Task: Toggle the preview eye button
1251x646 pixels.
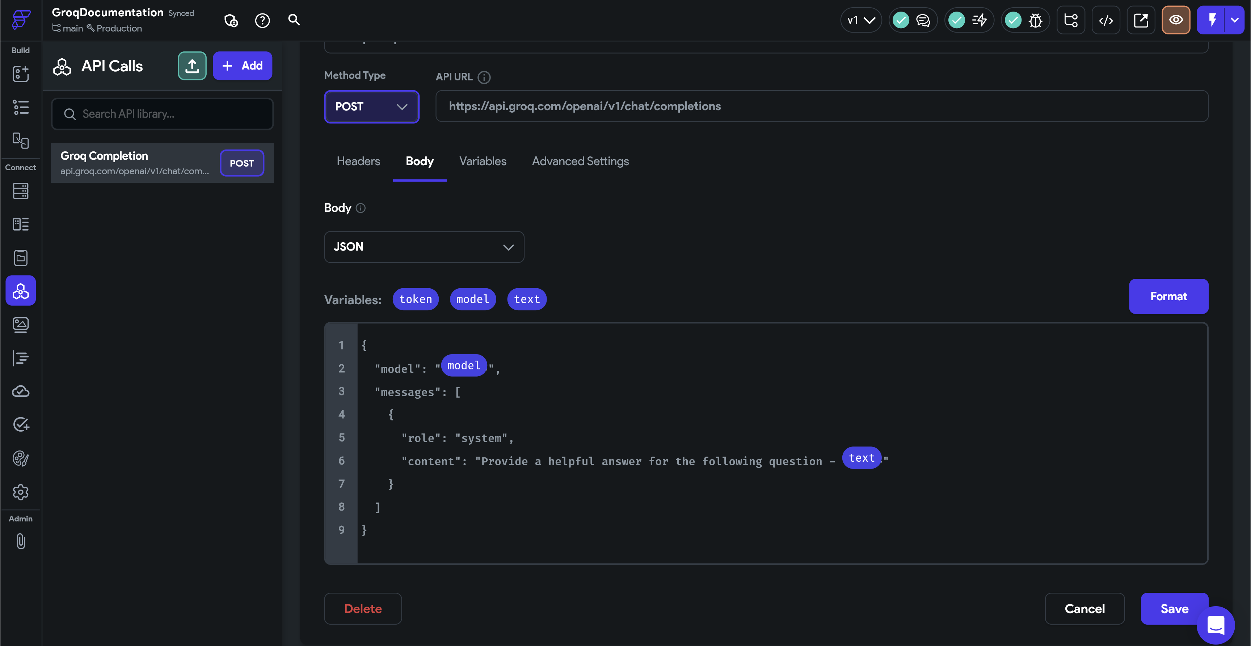Action: (1176, 20)
